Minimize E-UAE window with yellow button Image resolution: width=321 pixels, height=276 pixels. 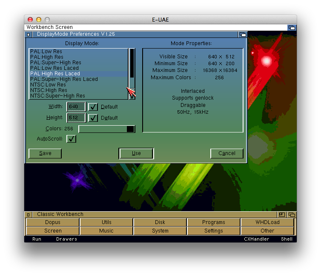(x=39, y=20)
